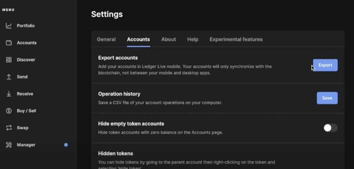The width and height of the screenshot is (354, 169).
Task: Click the Portfolio chart icon
Action: point(9,26)
